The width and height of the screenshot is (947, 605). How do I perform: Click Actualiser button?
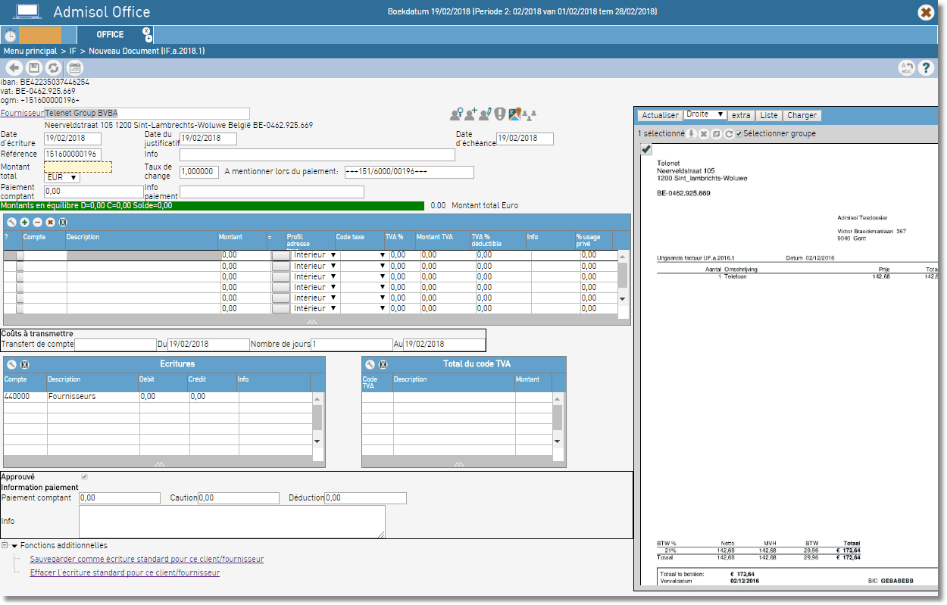click(660, 115)
